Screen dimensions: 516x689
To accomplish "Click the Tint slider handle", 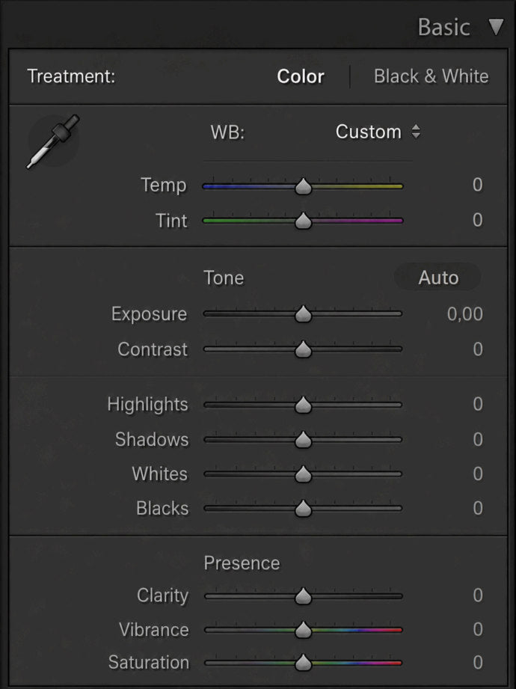I will coord(303,221).
